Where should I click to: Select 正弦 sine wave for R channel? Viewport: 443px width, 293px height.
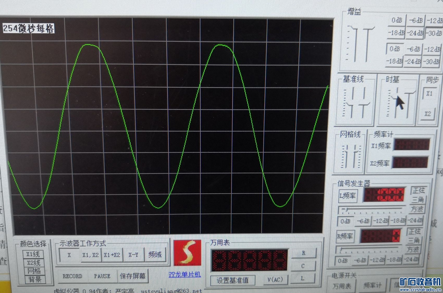point(414,231)
